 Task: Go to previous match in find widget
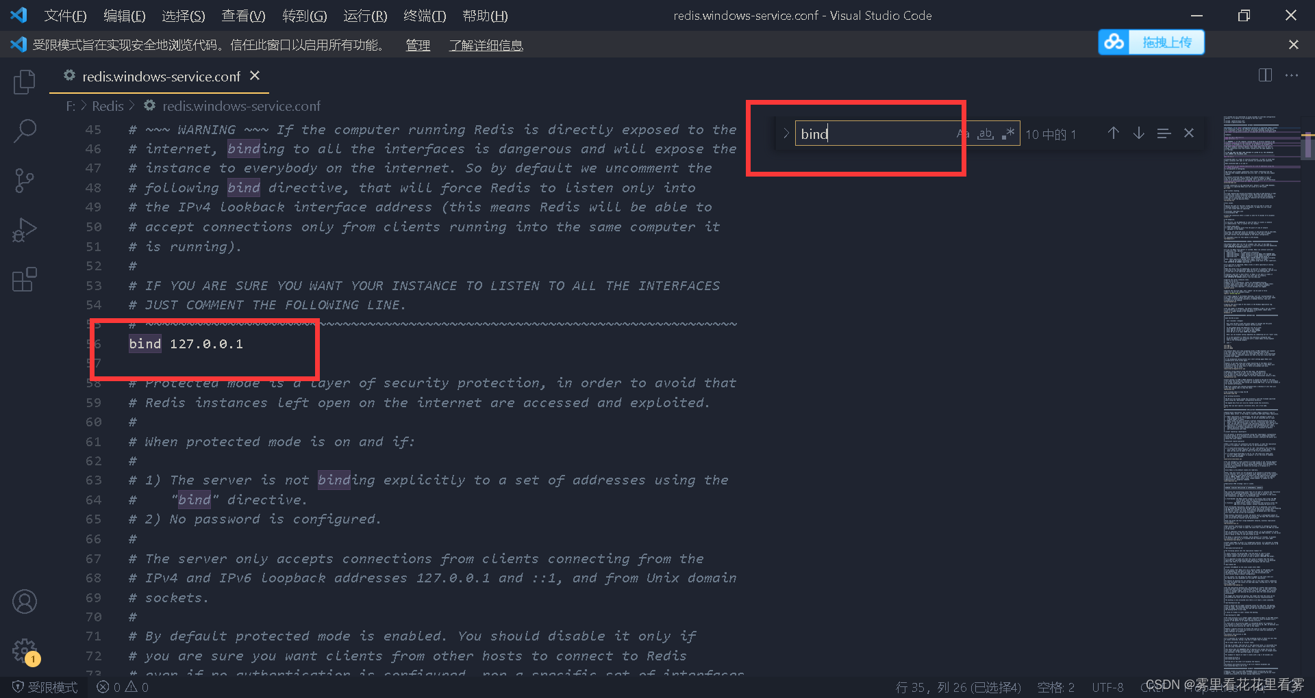1114,133
